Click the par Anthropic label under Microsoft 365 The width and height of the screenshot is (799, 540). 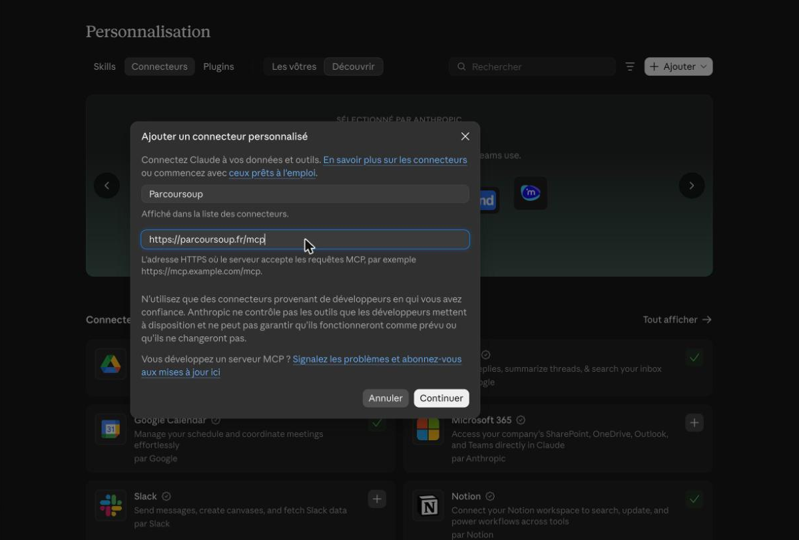pyautogui.click(x=478, y=458)
